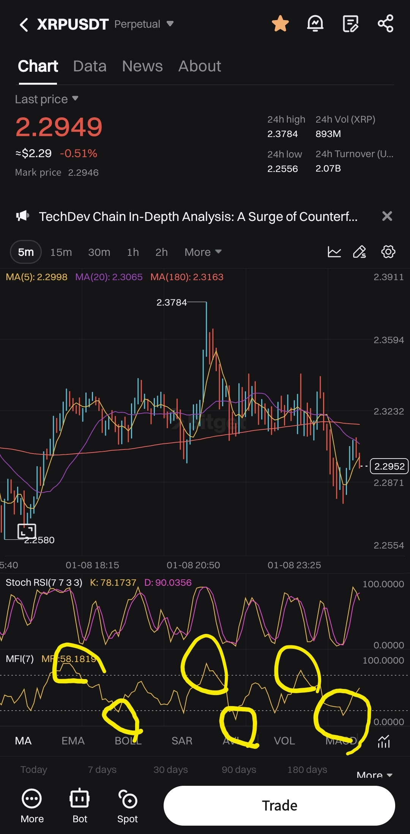Expand the Last price dropdown

coord(47,99)
